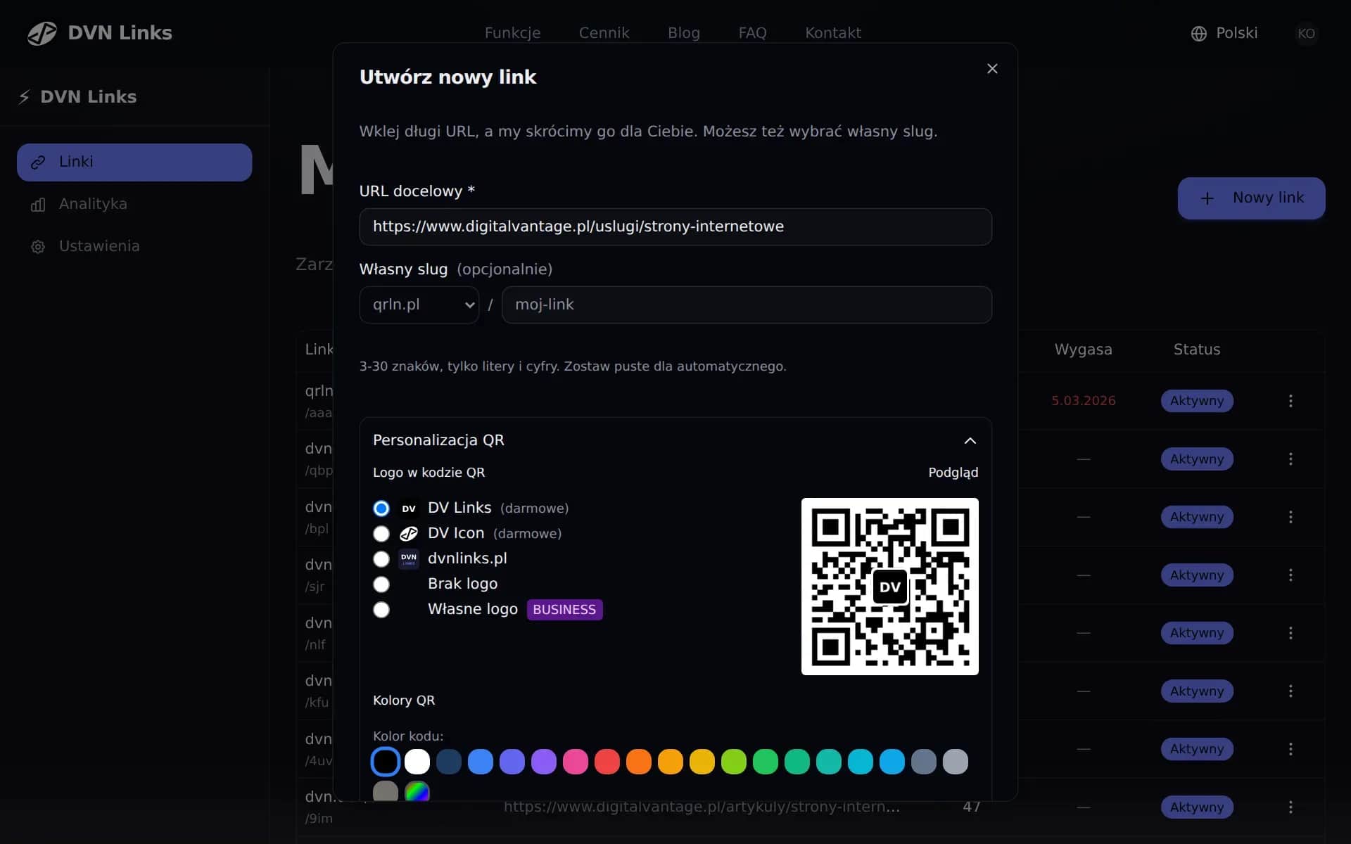Select the DV Links logo radio option
Viewport: 1351px width, 844px height.
(381, 509)
